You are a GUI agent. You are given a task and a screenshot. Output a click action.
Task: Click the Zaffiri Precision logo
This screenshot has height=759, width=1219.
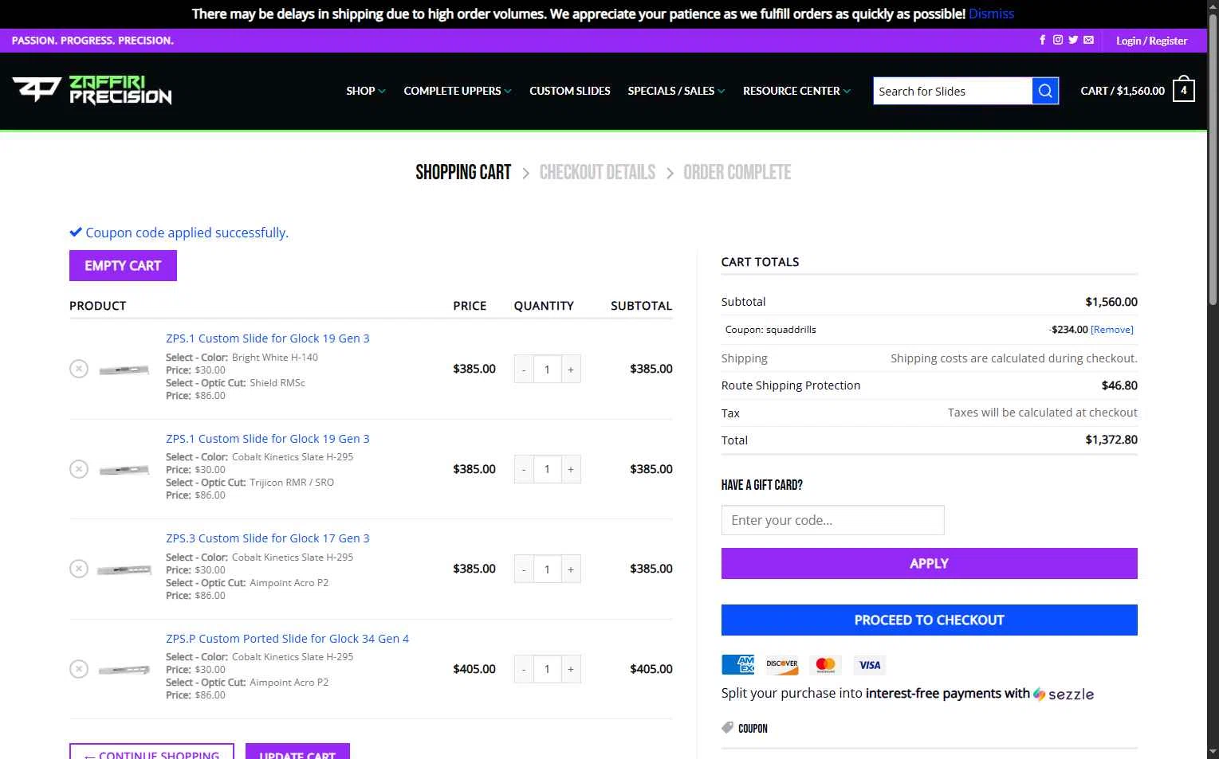(92, 90)
